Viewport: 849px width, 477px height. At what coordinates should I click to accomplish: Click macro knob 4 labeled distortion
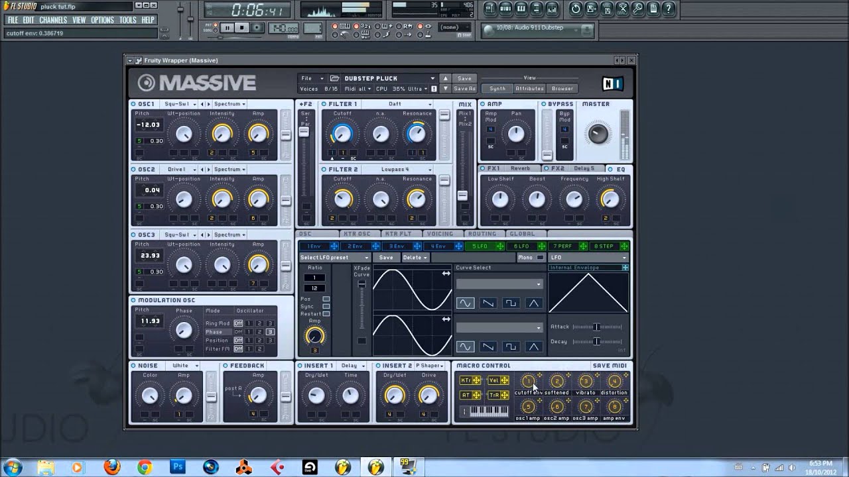tap(614, 381)
